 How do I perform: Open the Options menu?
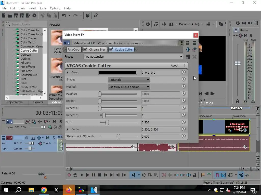click(x=55, y=8)
